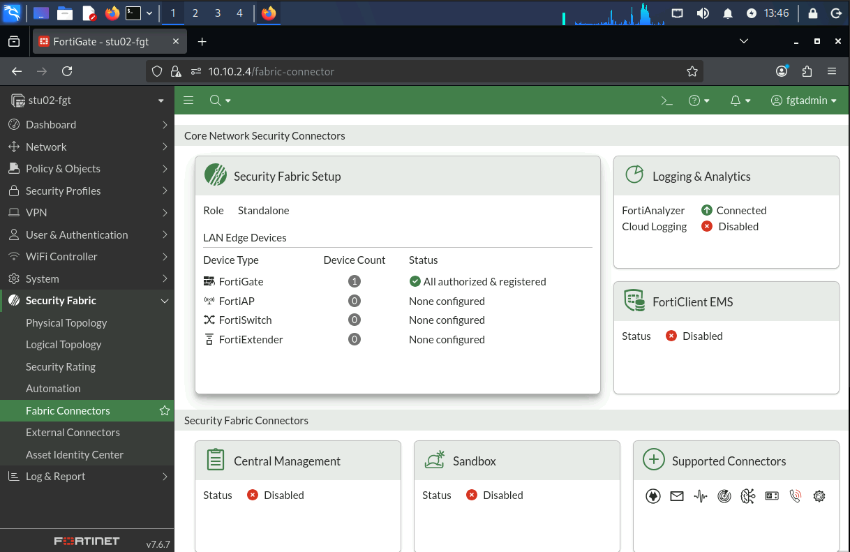This screenshot has width=850, height=552.
Task: Open Logical Topology page
Action: coord(64,344)
